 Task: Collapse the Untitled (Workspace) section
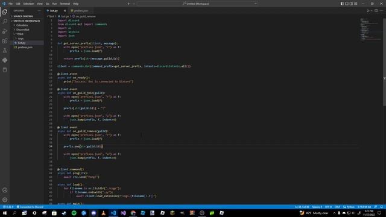tap(27, 21)
